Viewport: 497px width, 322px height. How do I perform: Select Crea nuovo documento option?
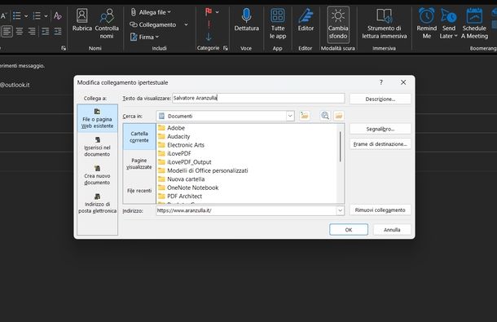[97, 174]
